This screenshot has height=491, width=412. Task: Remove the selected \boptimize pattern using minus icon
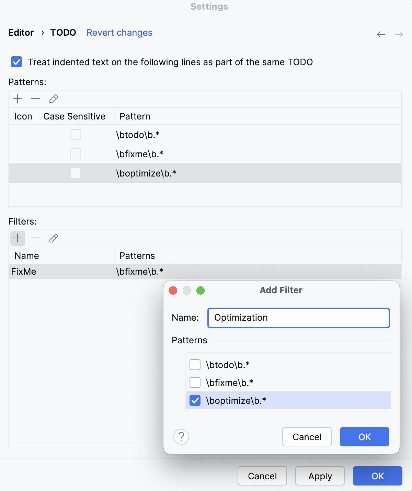35,99
